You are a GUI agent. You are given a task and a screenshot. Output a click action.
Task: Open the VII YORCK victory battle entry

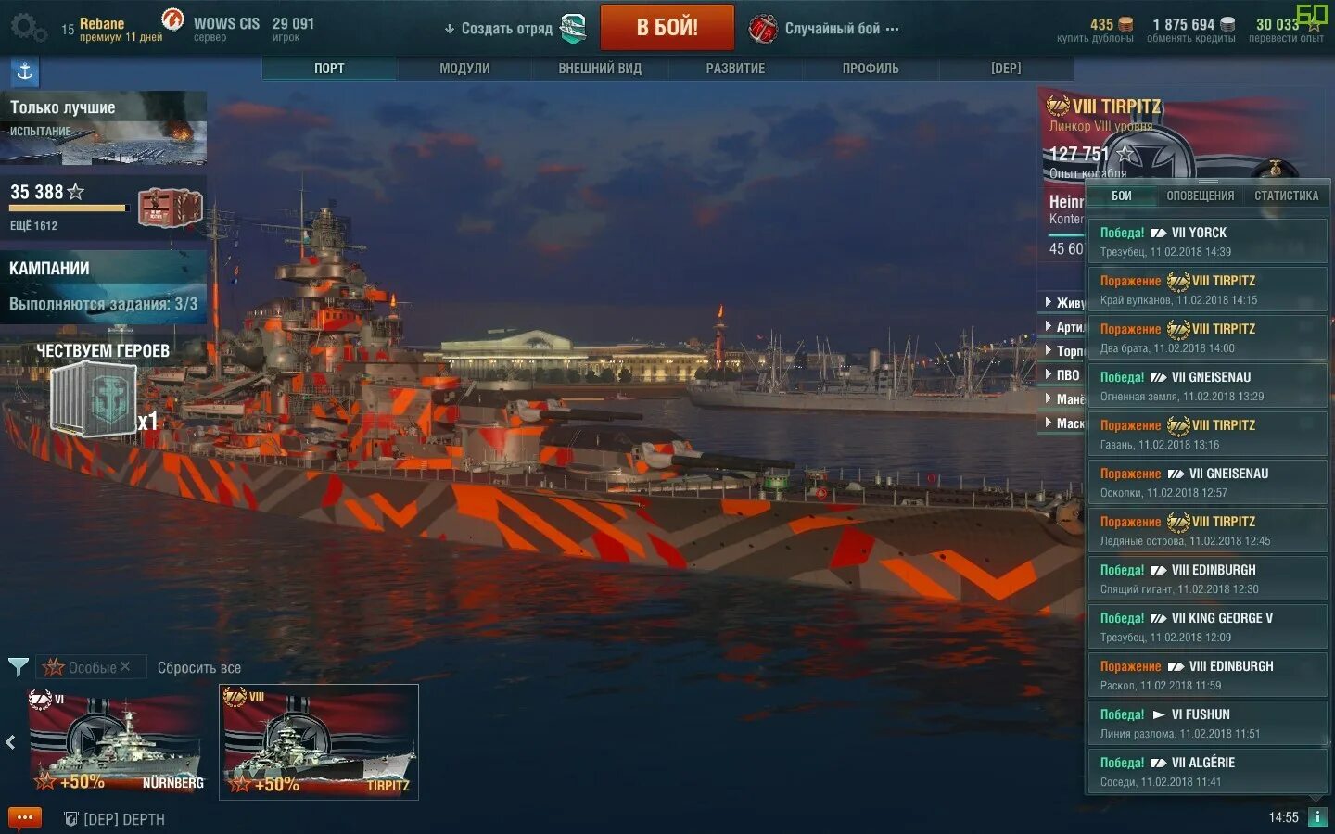(x=1207, y=241)
